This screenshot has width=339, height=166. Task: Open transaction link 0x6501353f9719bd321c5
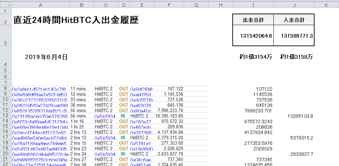39,111
